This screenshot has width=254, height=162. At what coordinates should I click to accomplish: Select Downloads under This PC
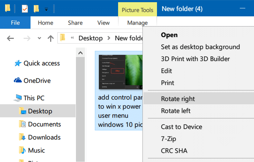click(44, 137)
